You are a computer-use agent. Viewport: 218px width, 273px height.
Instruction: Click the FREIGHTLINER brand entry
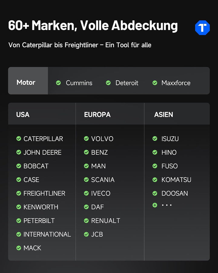click(x=44, y=193)
